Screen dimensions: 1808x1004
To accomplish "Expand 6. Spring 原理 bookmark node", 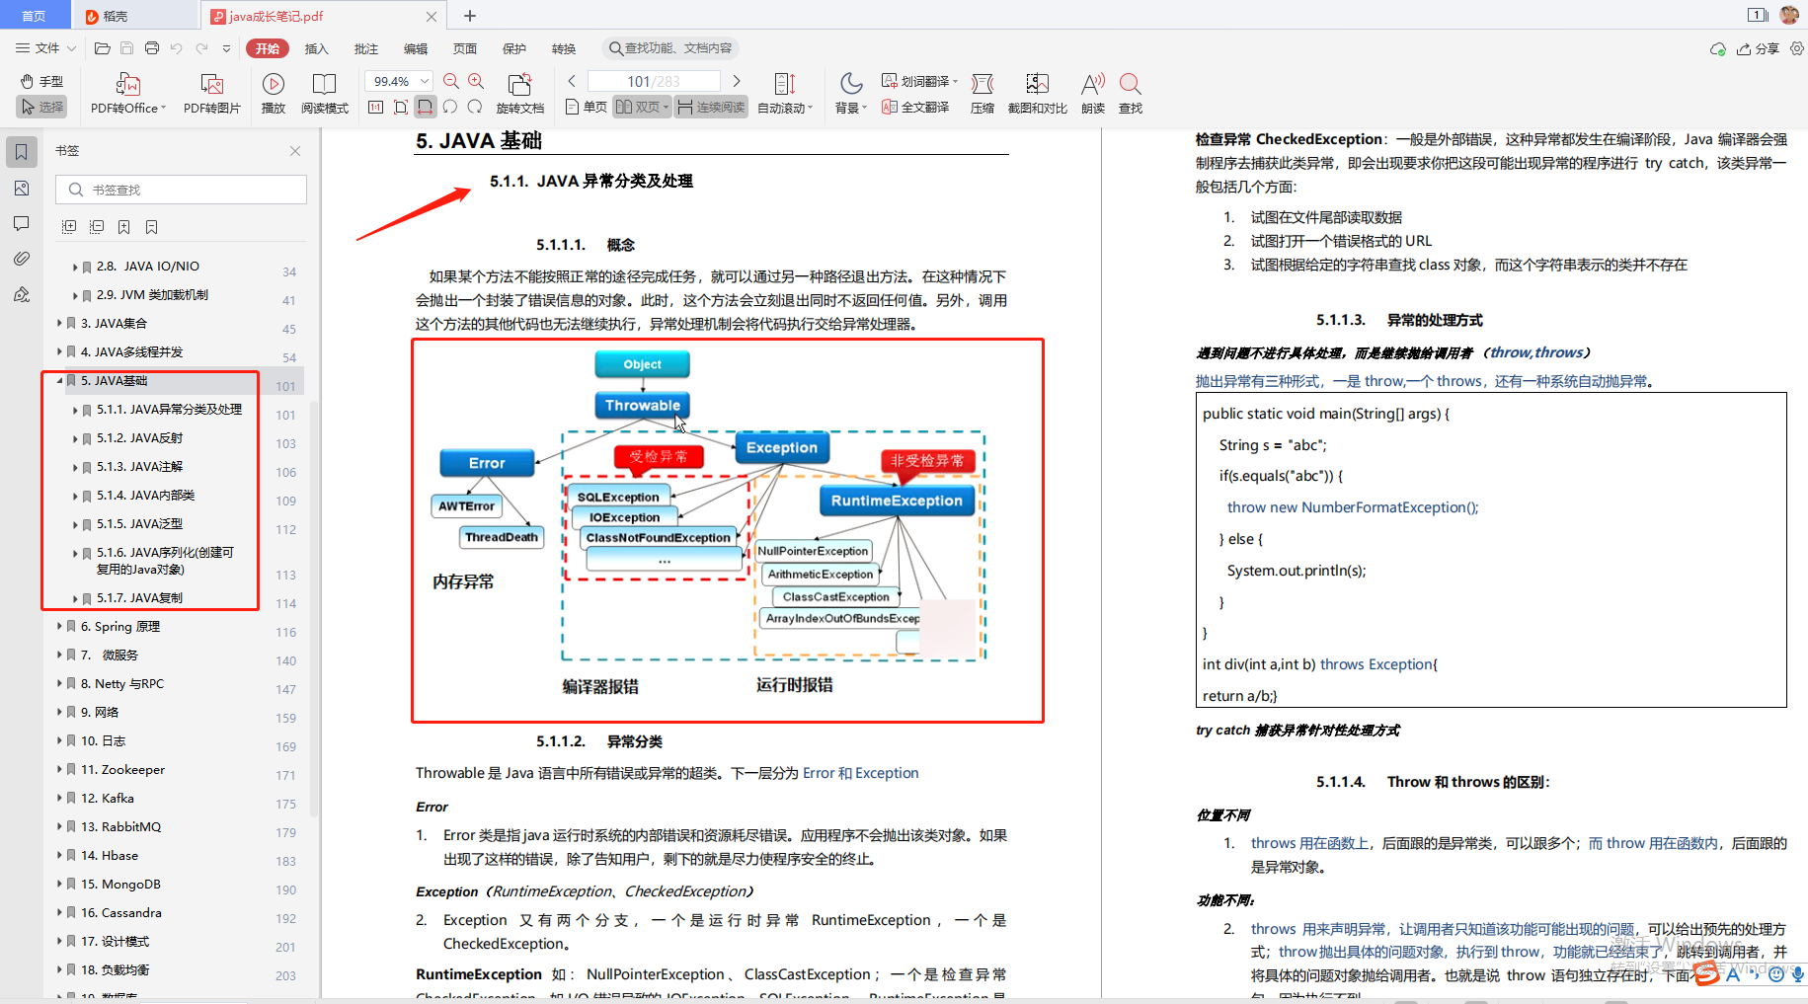I will pyautogui.click(x=59, y=626).
